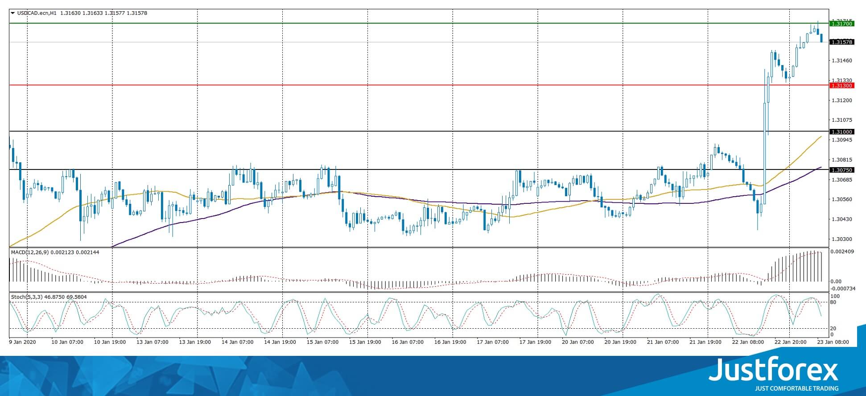Viewport: 866px width, 396px height.
Task: Click the 10 Jan 19:00 time label
Action: click(110, 342)
